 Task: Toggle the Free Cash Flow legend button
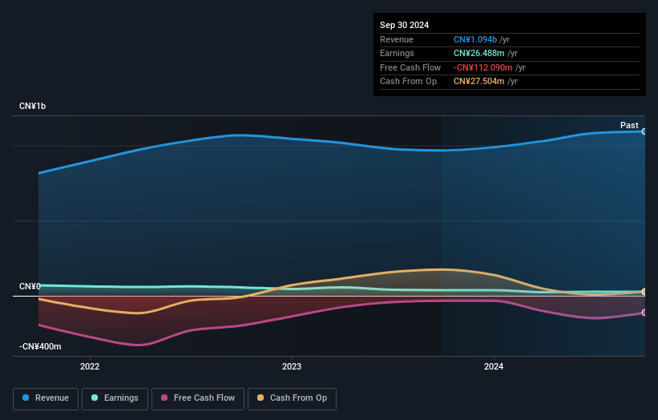pyautogui.click(x=198, y=398)
